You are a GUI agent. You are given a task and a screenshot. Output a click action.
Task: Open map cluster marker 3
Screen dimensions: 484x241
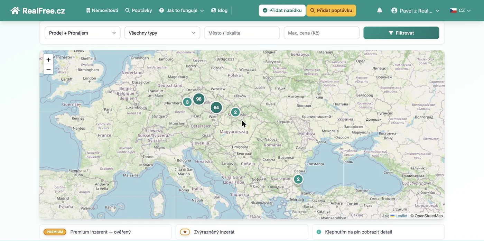point(187,102)
